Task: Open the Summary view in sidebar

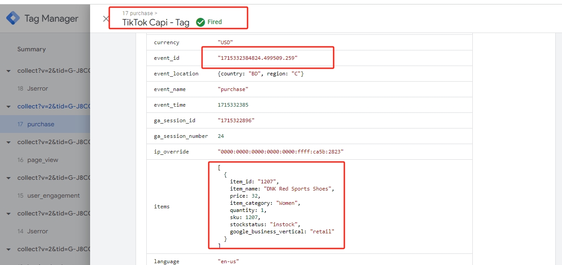Action: (x=31, y=49)
